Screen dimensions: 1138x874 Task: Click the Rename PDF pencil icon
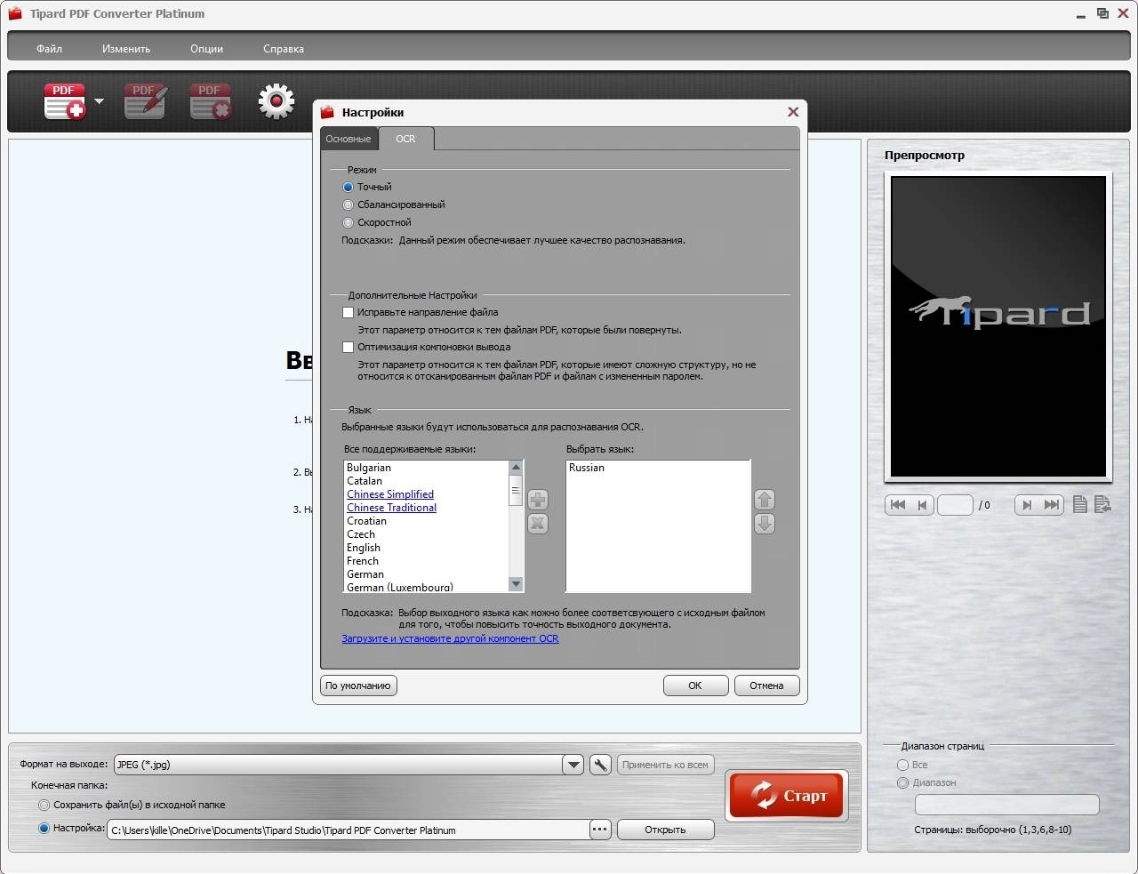(145, 101)
